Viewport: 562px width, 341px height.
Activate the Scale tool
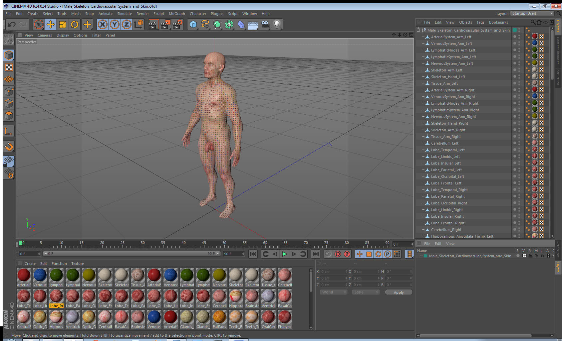63,24
